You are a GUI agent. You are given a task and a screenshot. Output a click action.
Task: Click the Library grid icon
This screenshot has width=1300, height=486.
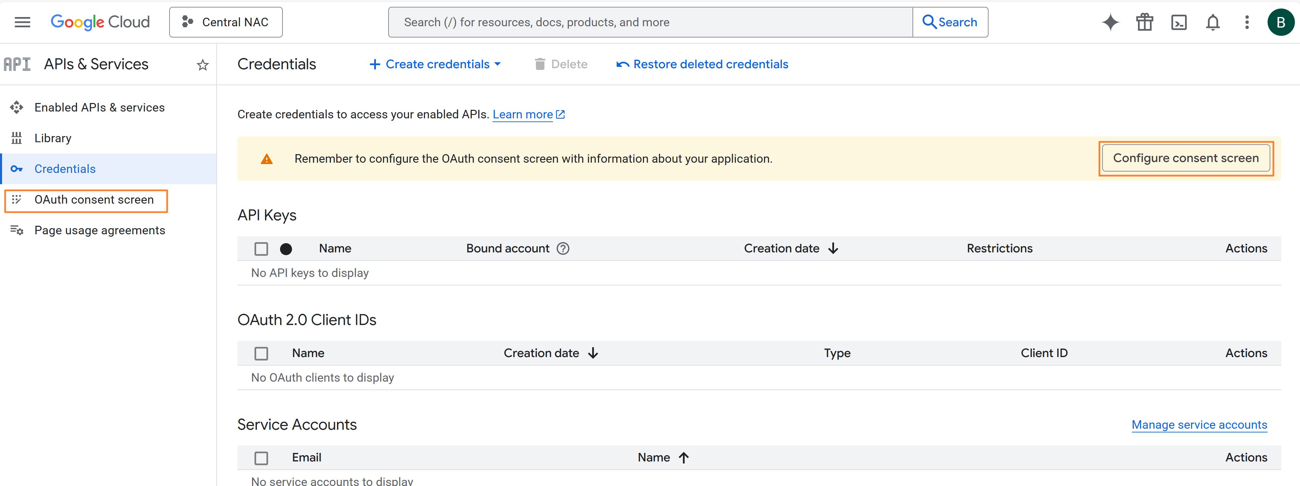17,138
